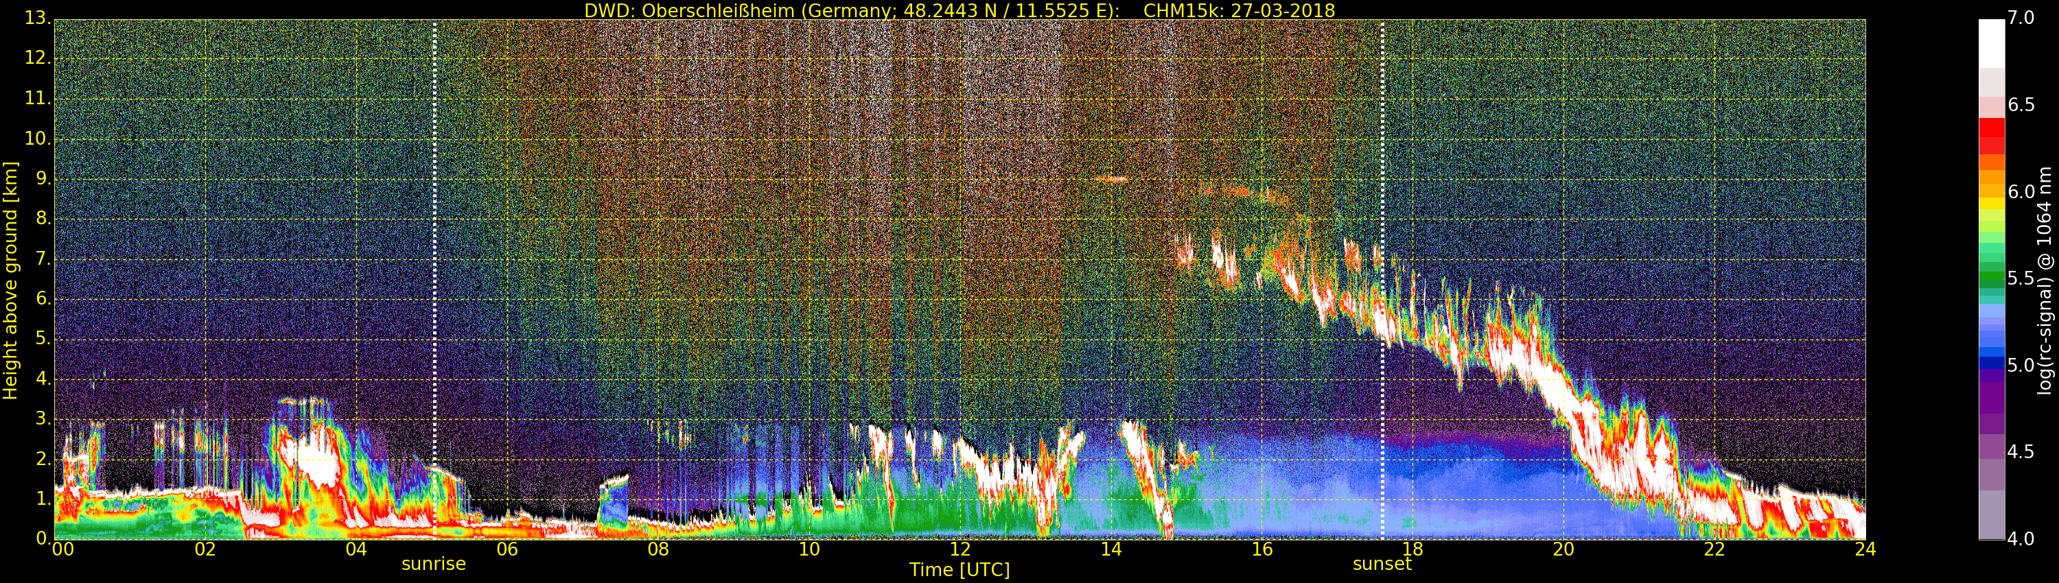The width and height of the screenshot is (2059, 583).
Task: Click the white dotted sunset line
Action: pyautogui.click(x=1383, y=239)
